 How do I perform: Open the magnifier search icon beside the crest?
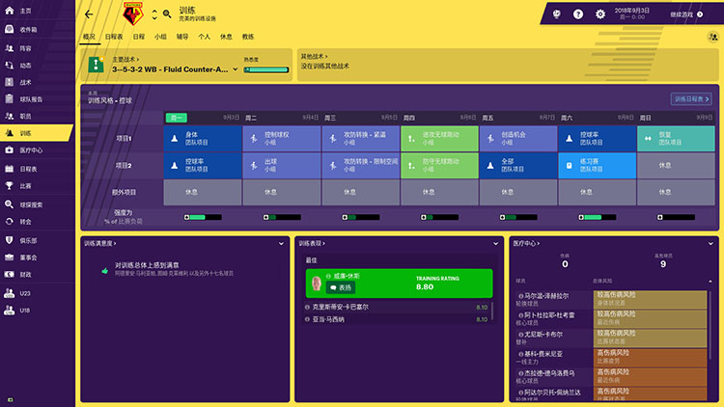(166, 14)
